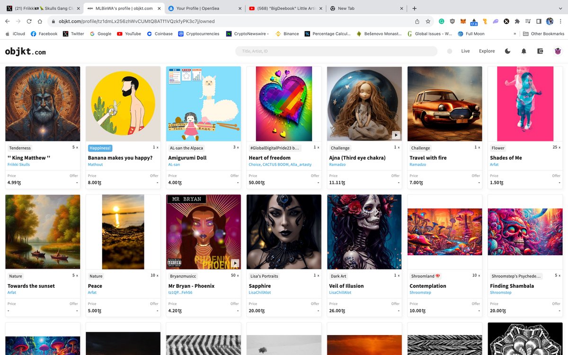568x355 pixels.
Task: Open the King Matthew artwork thumbnail
Action: pyautogui.click(x=43, y=104)
